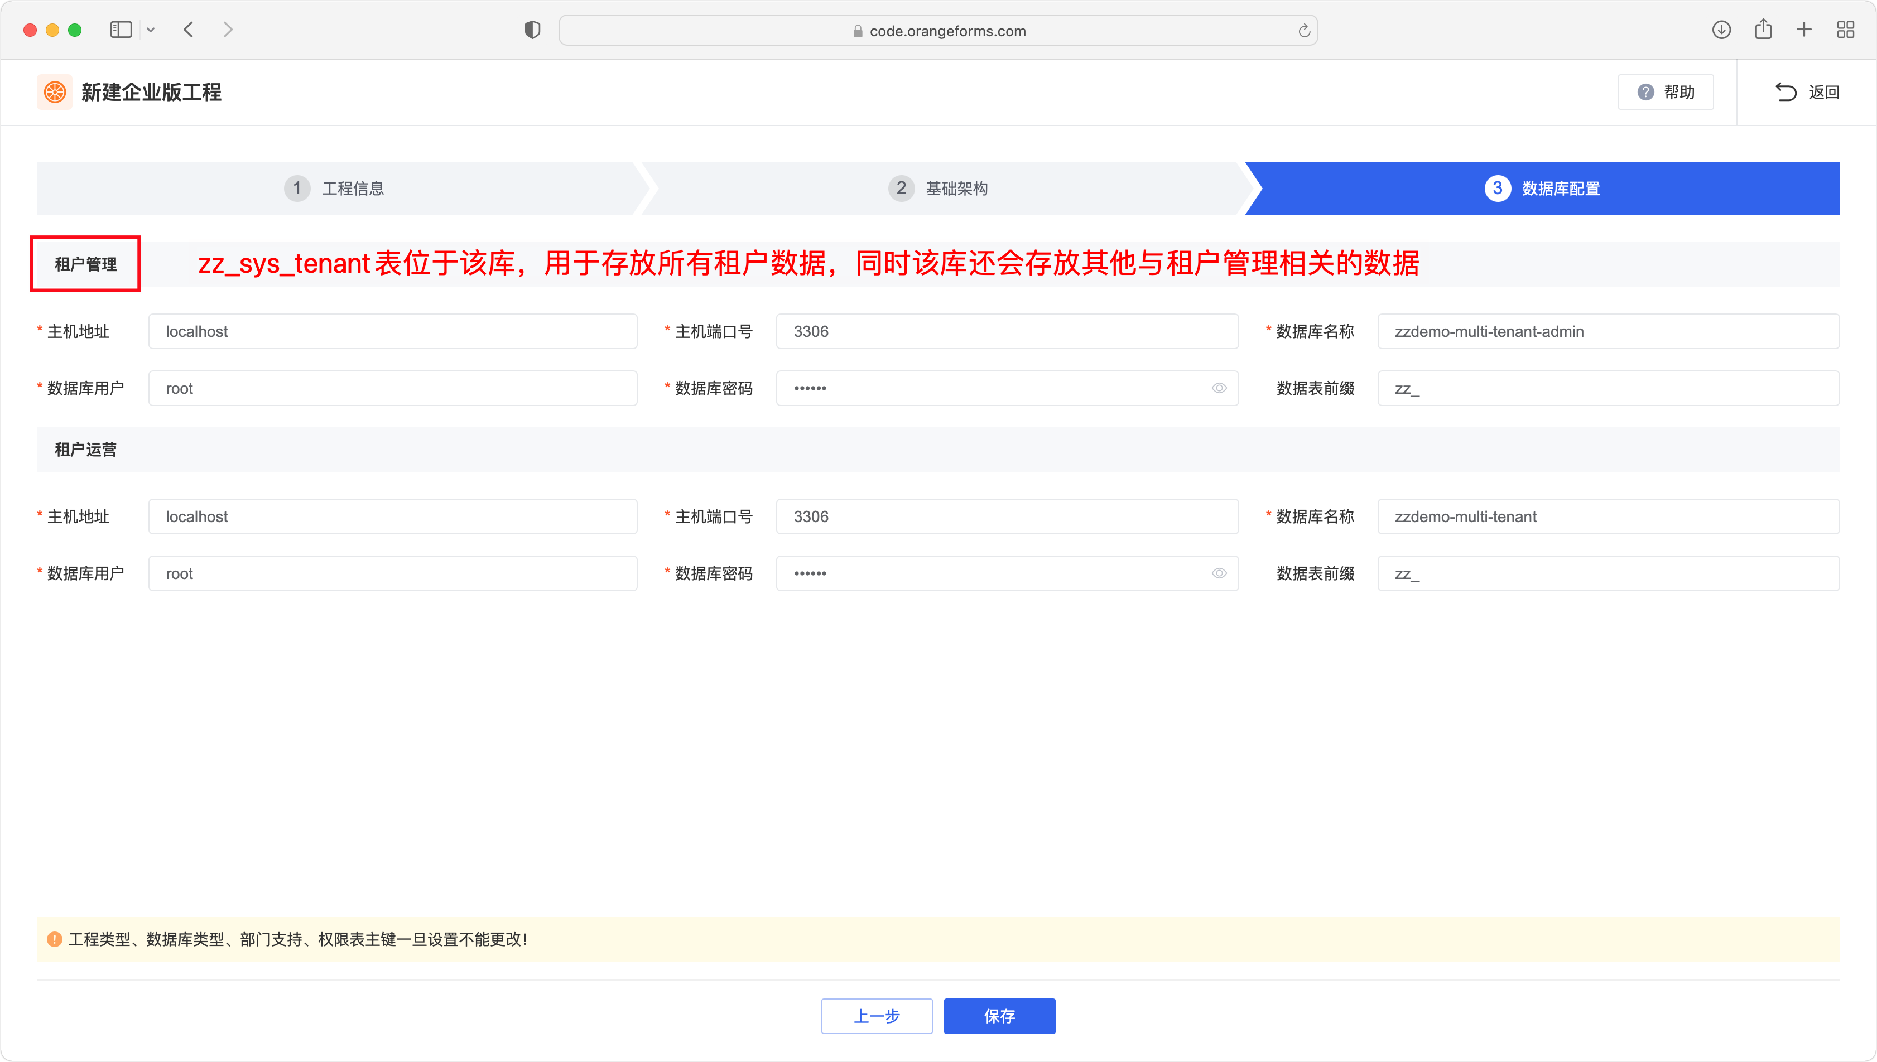The height and width of the screenshot is (1062, 1877).
Task: Open the privacy shield icon
Action: 532,30
